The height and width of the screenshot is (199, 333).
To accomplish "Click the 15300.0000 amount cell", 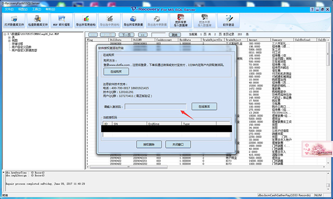I will point(256,85).
